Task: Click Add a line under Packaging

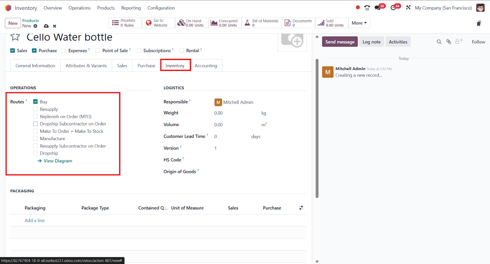Action: (x=34, y=220)
